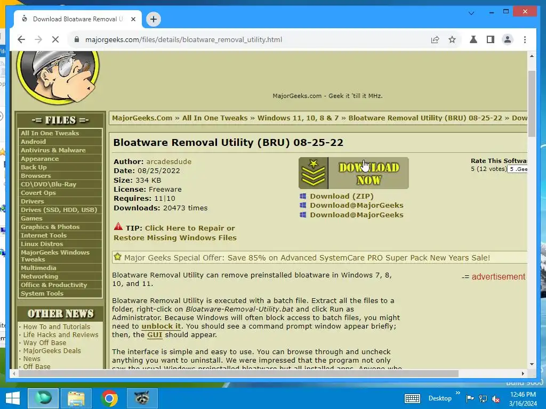The width and height of the screenshot is (546, 409).
Task: Open Repair or Restore Missing Windows Files tip
Action: (x=175, y=233)
